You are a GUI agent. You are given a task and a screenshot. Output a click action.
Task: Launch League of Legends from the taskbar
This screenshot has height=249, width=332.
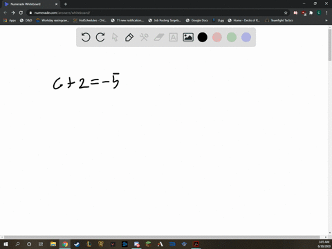tap(89, 244)
